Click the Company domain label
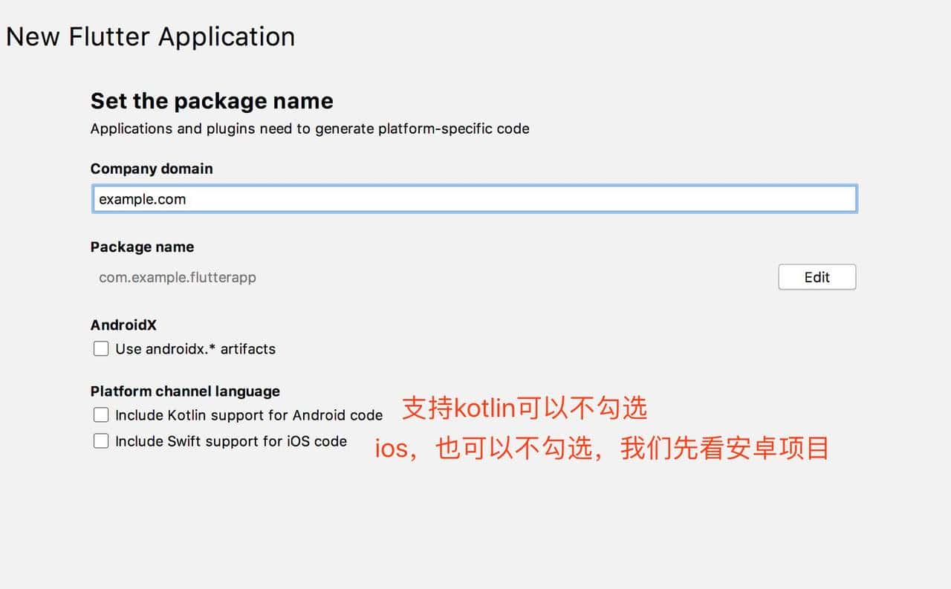The width and height of the screenshot is (951, 589). coord(152,169)
